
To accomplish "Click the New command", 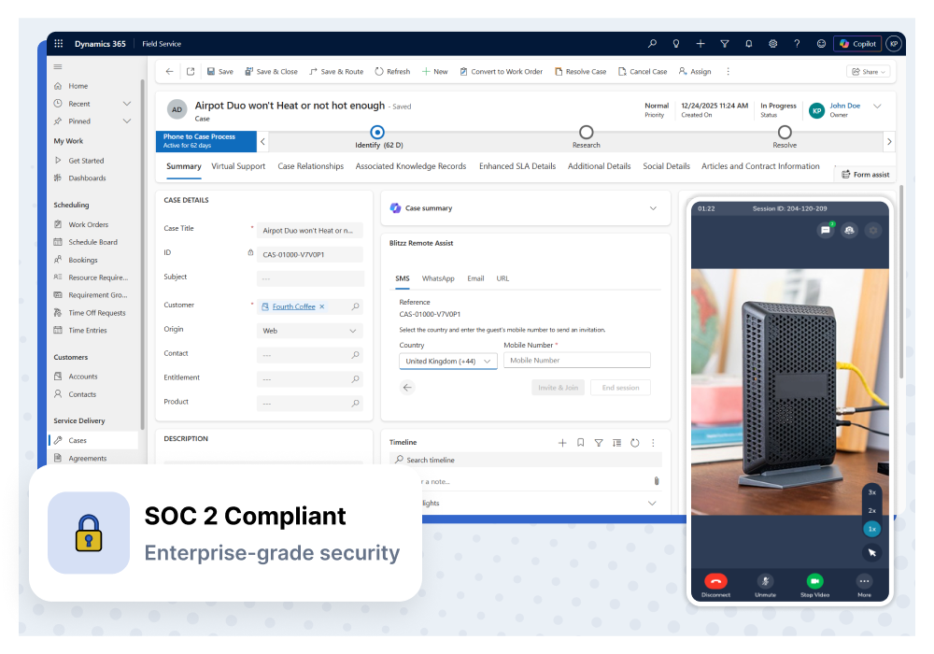I will 435,72.
